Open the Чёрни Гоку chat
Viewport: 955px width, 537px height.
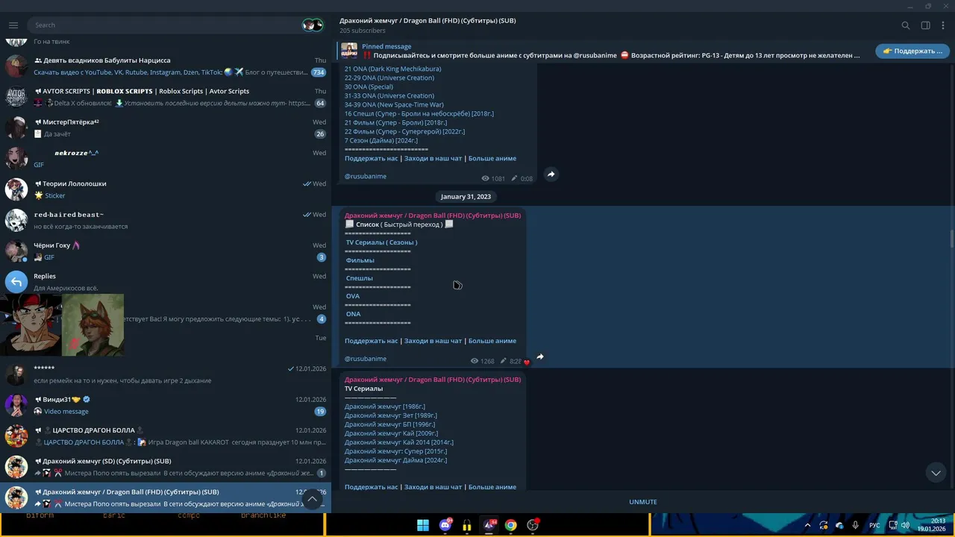[166, 251]
